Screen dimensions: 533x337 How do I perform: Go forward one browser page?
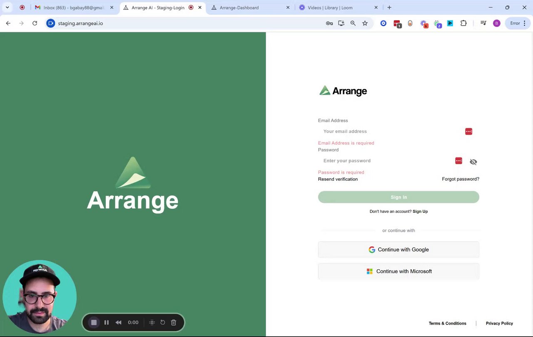click(x=22, y=23)
